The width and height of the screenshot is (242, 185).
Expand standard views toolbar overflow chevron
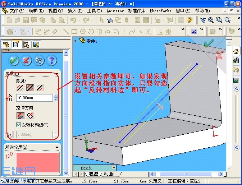pyautogui.click(x=202, y=29)
